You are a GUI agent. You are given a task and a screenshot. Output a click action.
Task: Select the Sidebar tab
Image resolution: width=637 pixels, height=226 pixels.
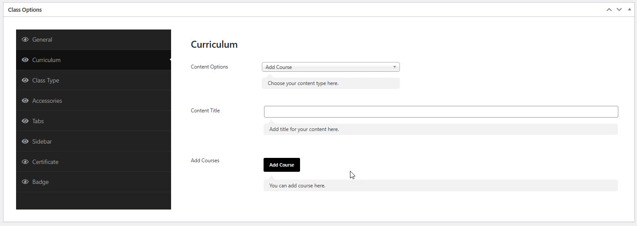[42, 141]
